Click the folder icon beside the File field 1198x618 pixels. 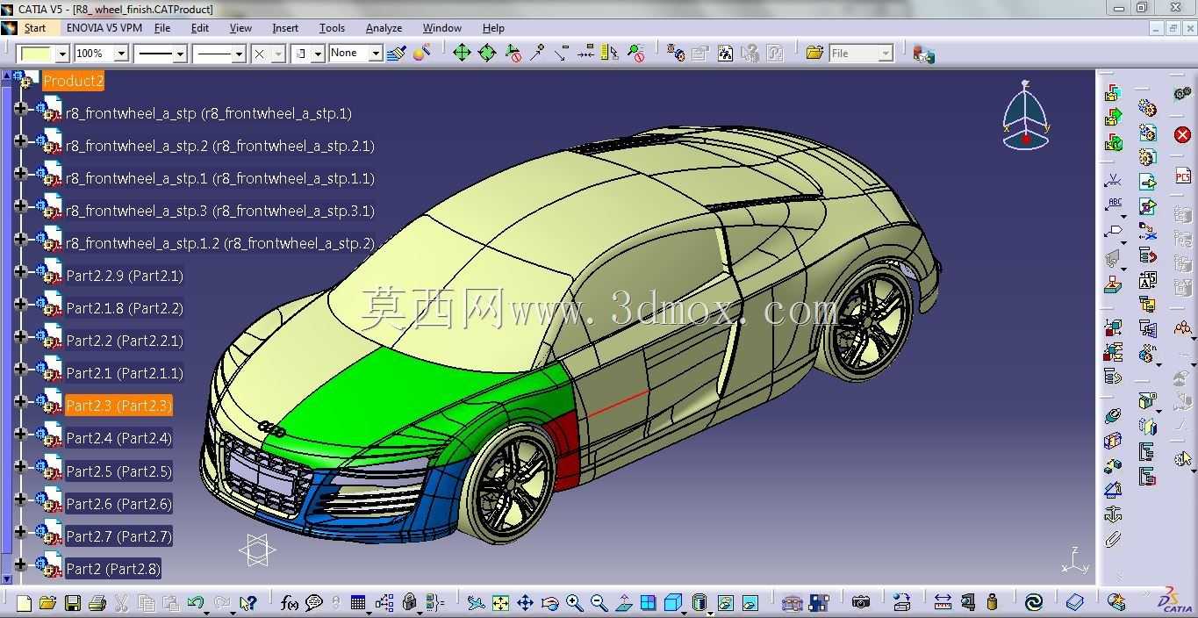[814, 53]
